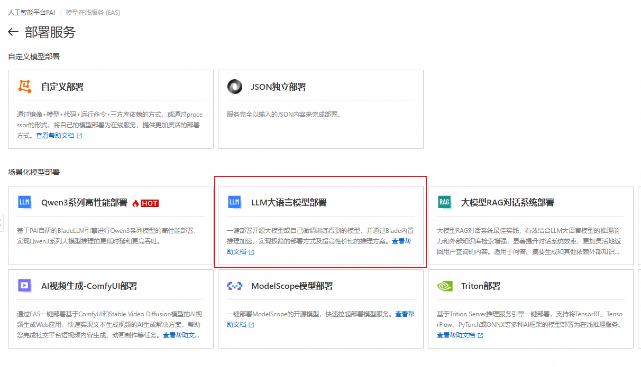Screen dimensions: 641x367
Task: Choose the Qwen3系列高性能部署 title
Action: coord(84,202)
